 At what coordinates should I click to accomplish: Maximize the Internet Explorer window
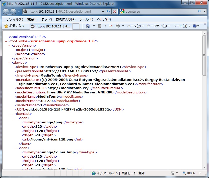click(x=192, y=3)
